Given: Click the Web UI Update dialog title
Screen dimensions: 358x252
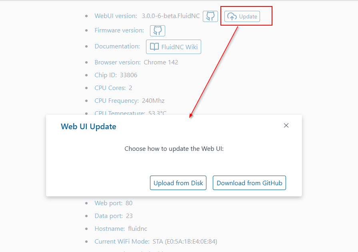Looking at the screenshot, I should coord(88,126).
